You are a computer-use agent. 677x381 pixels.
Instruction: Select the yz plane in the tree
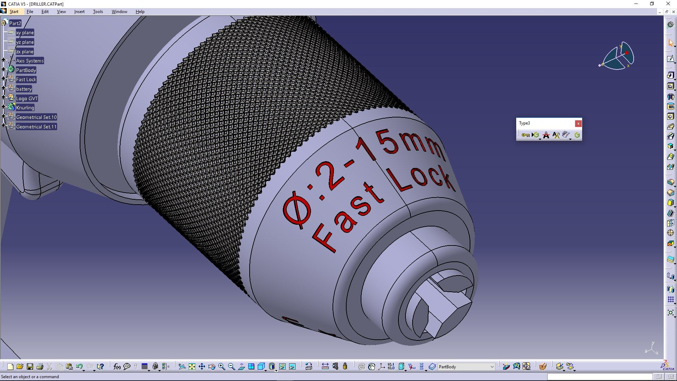pos(25,42)
